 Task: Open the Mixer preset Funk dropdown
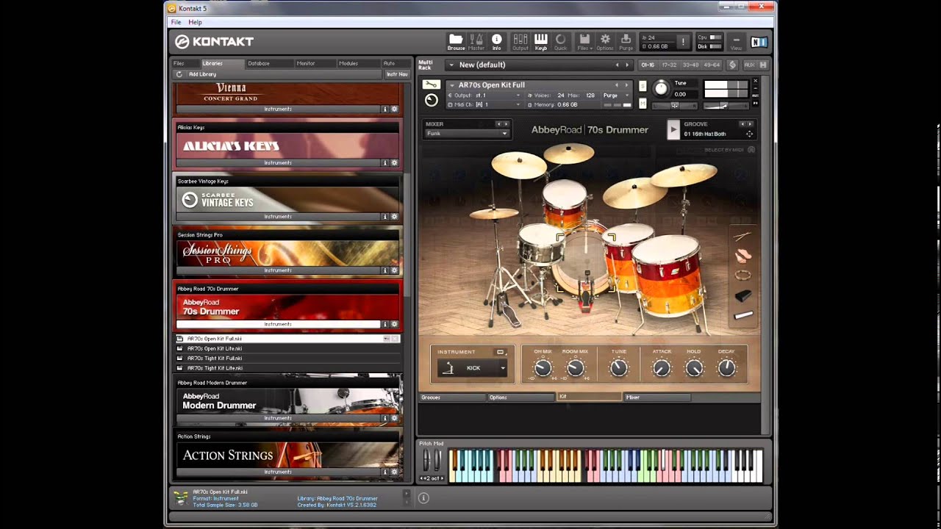pos(466,134)
